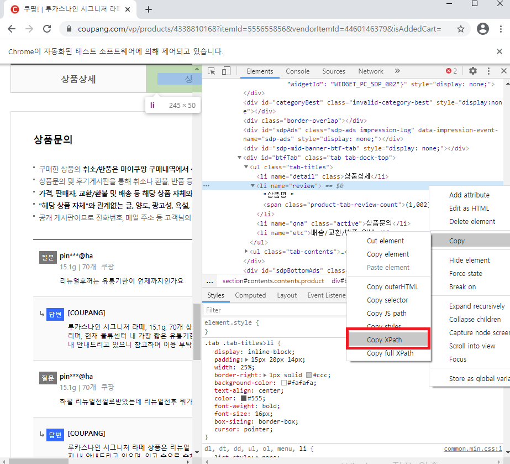Toggle the device toolbar icon
The width and height of the screenshot is (510, 464).
(226, 71)
